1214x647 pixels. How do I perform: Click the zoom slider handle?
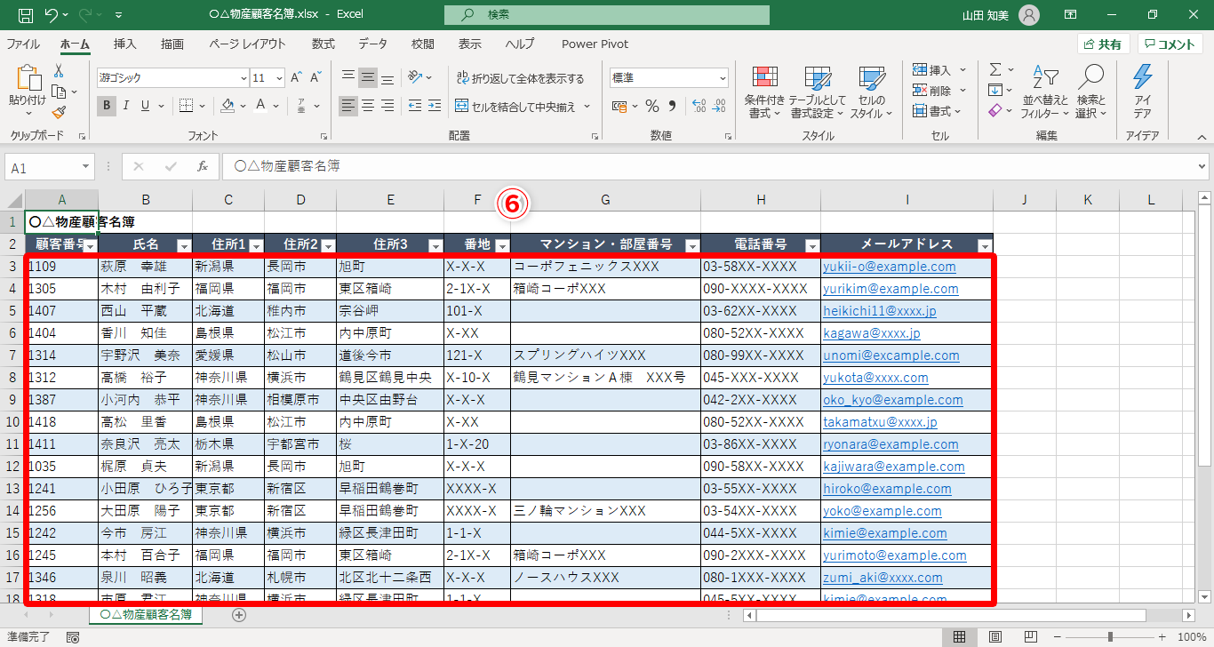(1109, 637)
